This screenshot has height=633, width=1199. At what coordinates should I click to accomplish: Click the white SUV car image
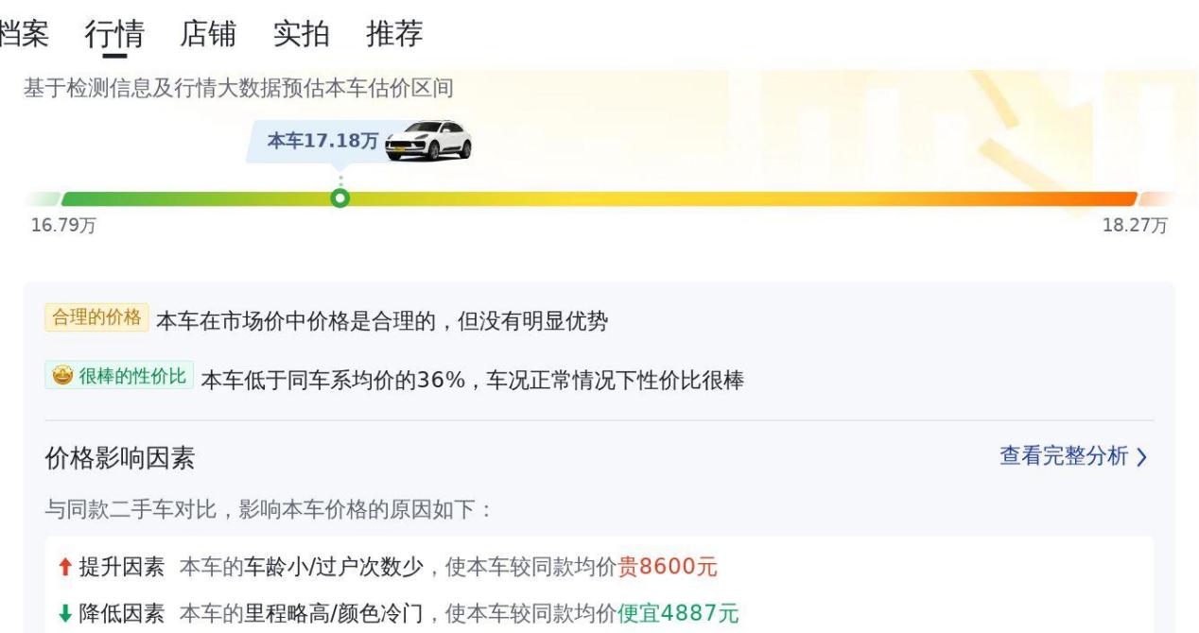click(428, 142)
